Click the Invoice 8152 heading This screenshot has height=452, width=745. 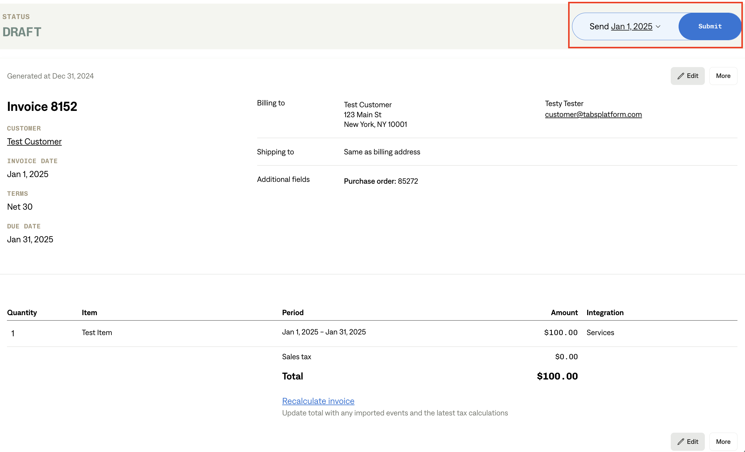42,106
